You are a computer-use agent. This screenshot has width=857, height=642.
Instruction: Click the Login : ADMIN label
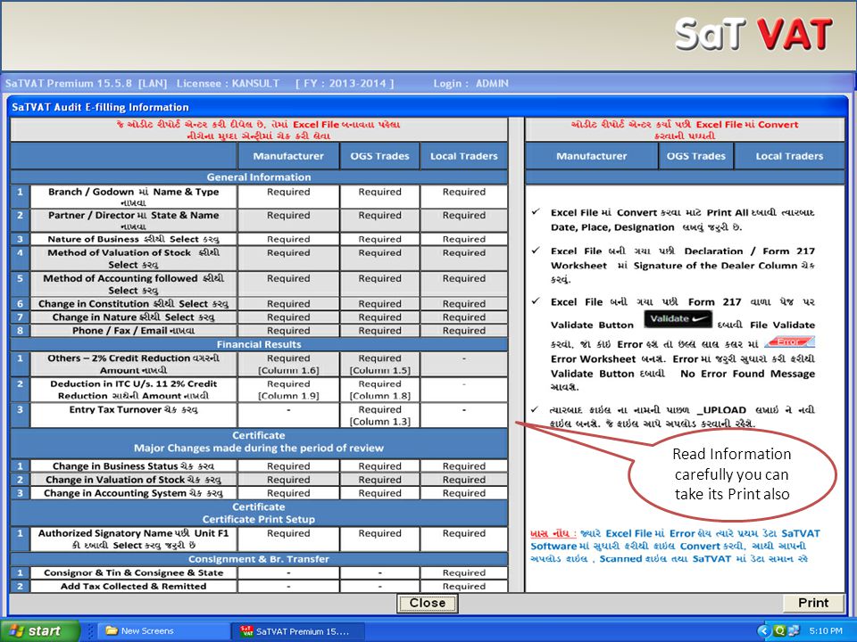coord(470,84)
